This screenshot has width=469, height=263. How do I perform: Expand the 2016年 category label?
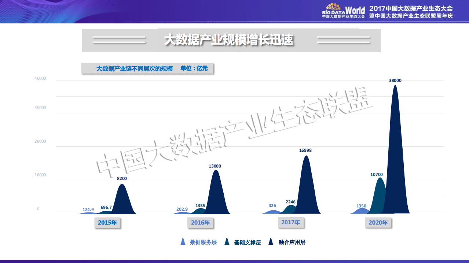200,222
